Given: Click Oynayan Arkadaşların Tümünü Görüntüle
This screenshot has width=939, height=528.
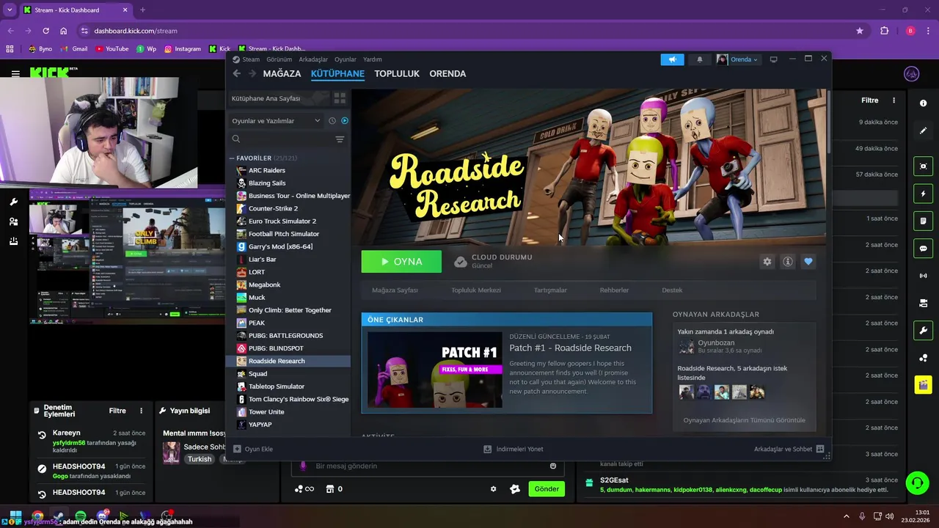Looking at the screenshot, I should (744, 420).
